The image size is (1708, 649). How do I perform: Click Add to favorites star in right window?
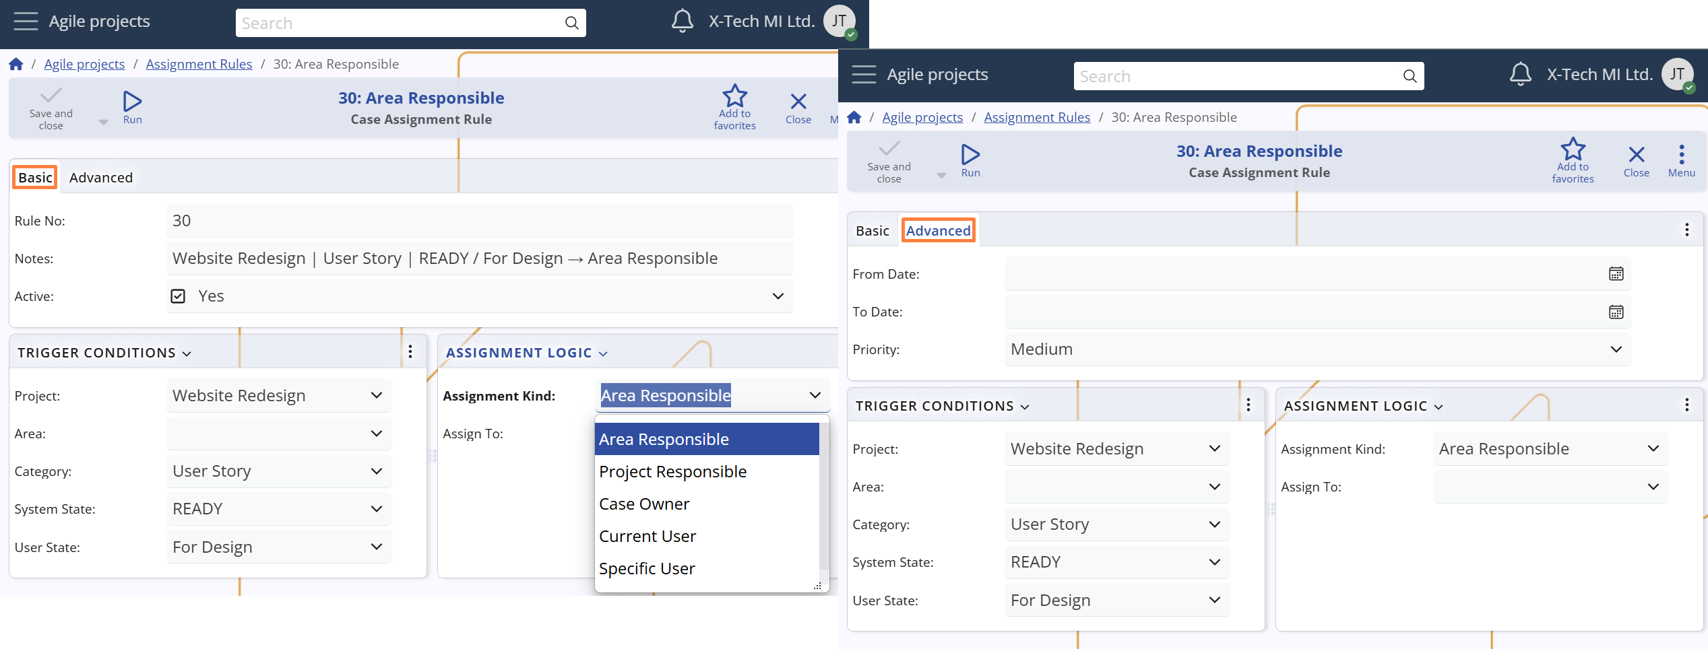pos(1573,149)
